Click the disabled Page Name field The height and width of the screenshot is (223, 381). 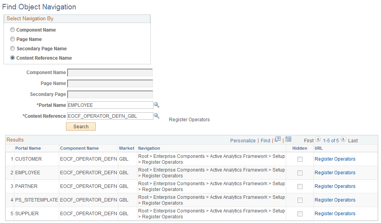point(110,83)
